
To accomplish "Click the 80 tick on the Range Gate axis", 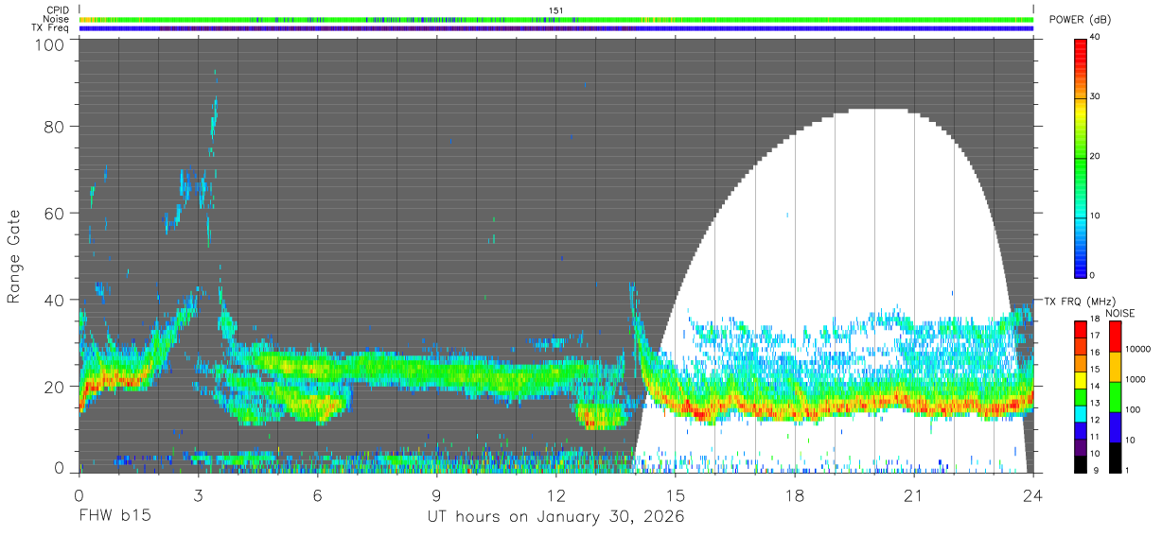I will [53, 126].
